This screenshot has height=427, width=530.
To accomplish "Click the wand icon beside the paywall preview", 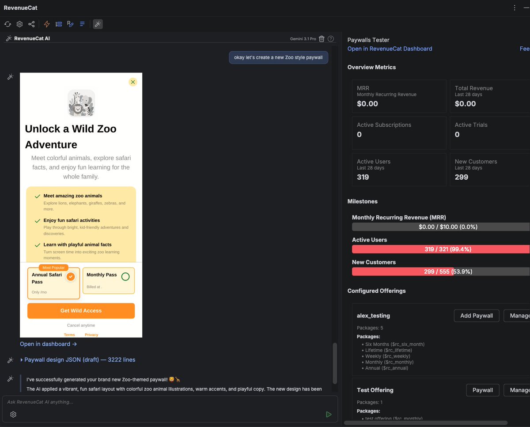I will click(x=10, y=77).
